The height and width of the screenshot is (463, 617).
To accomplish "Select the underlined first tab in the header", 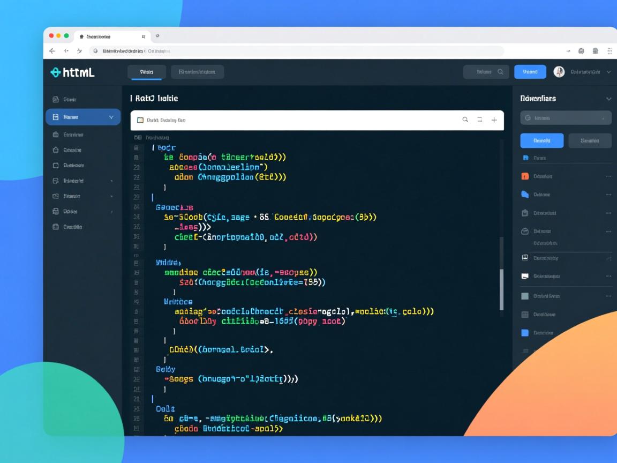I will pyautogui.click(x=146, y=72).
